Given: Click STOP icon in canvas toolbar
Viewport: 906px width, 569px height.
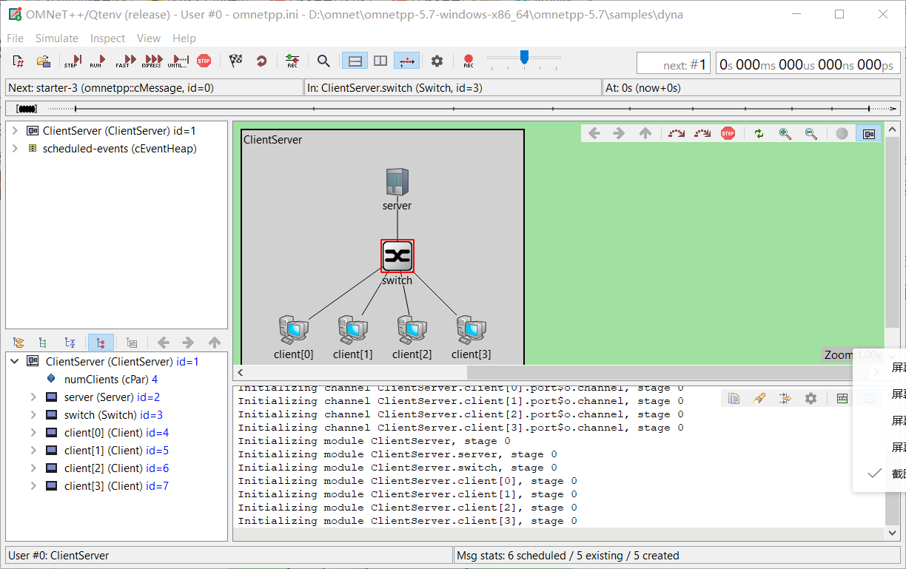Looking at the screenshot, I should 728,133.
